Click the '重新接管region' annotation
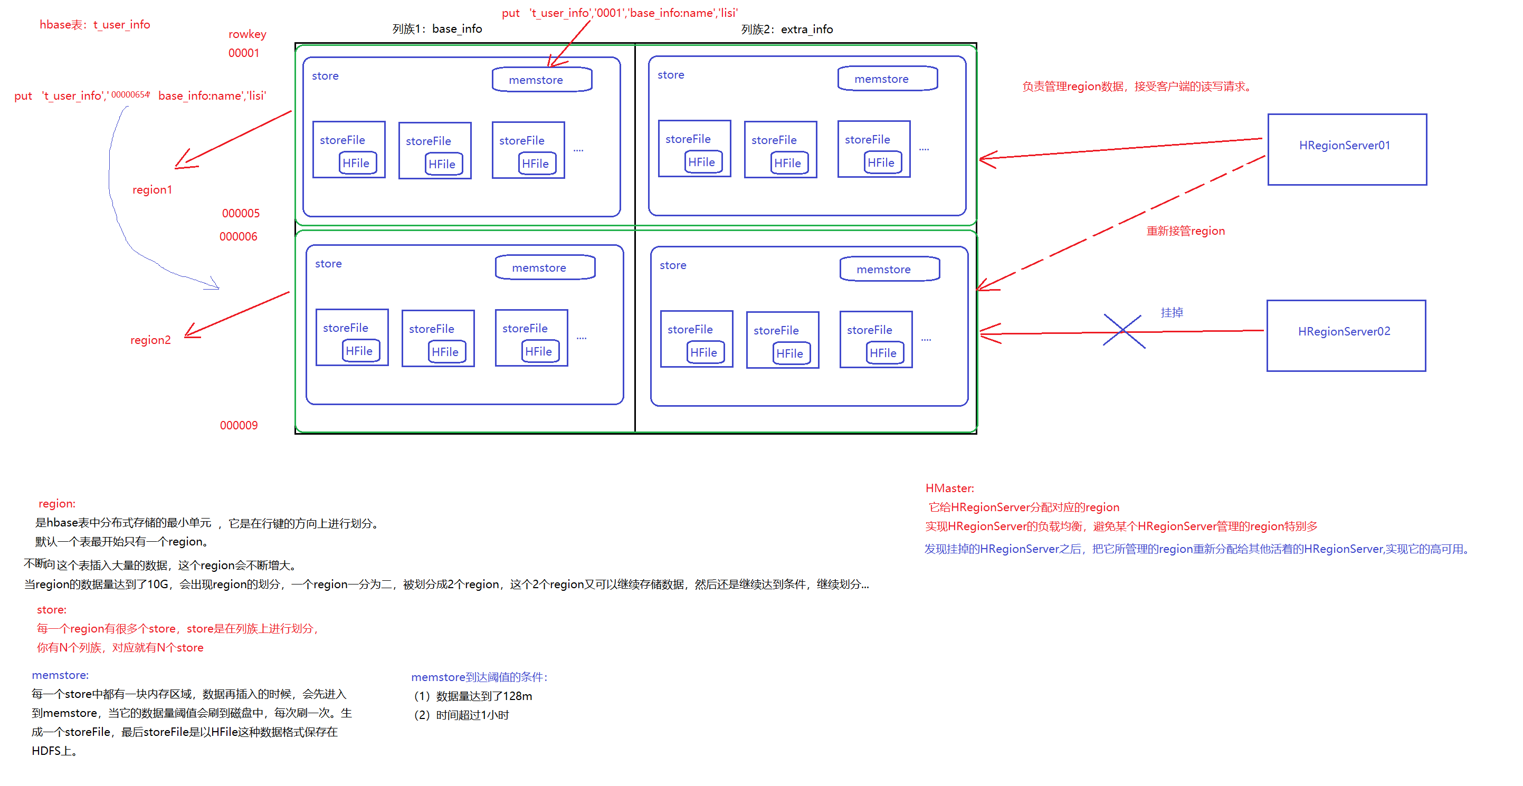This screenshot has width=1523, height=786. point(1185,231)
